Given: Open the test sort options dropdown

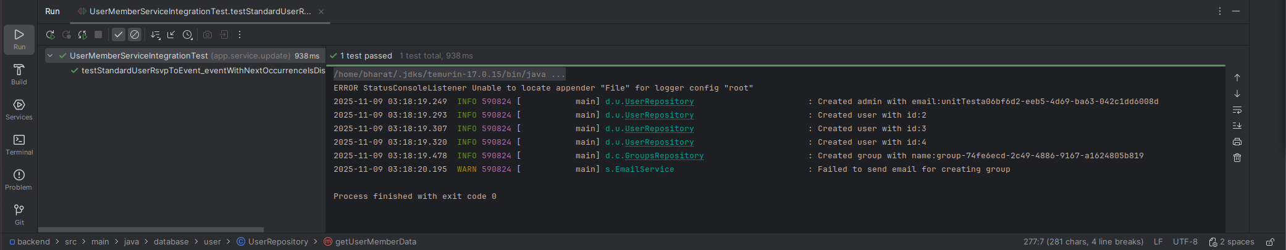Looking at the screenshot, I should pos(156,35).
